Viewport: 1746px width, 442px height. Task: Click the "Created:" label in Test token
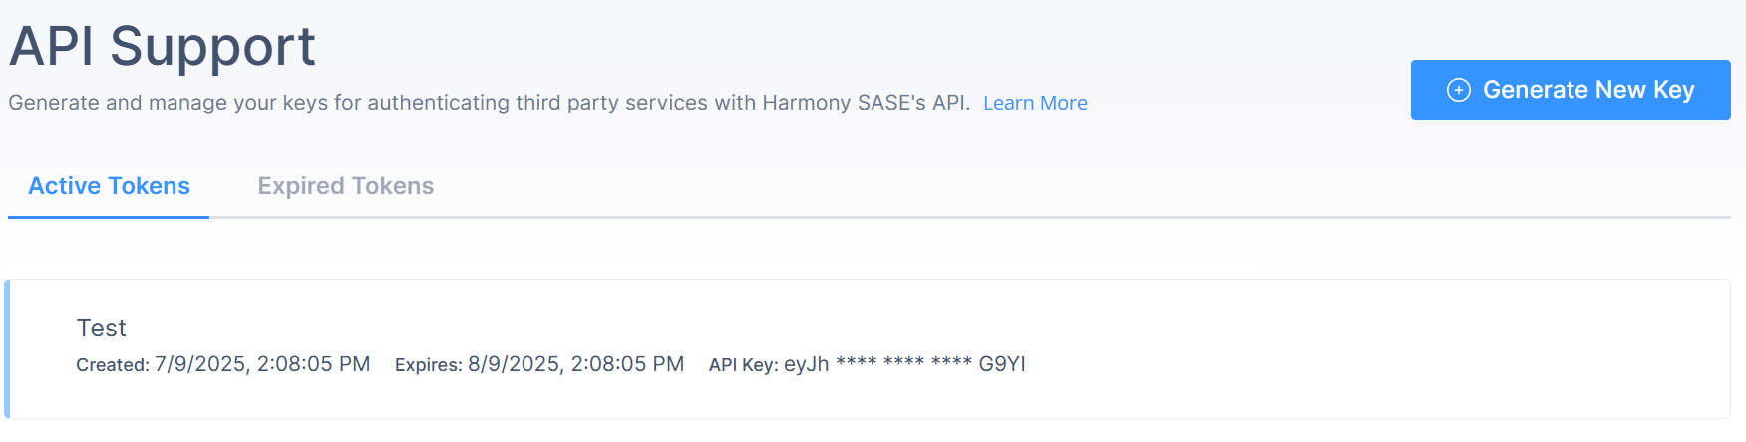pos(113,365)
